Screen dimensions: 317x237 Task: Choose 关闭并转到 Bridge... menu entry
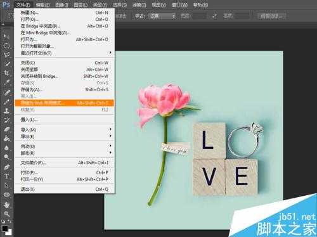pos(65,76)
